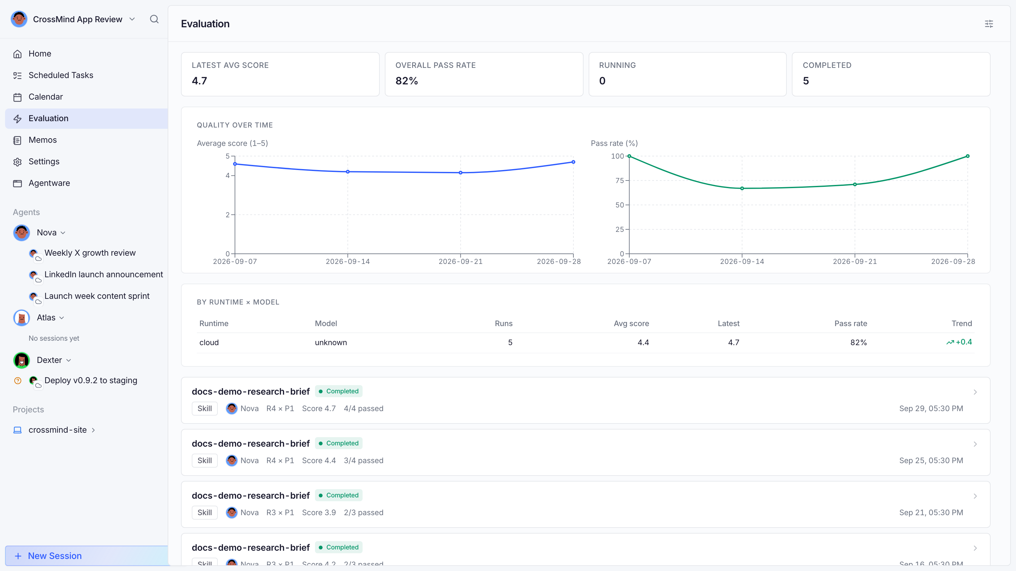
Task: Collapse the Dexter agent chevron
Action: [x=69, y=361]
